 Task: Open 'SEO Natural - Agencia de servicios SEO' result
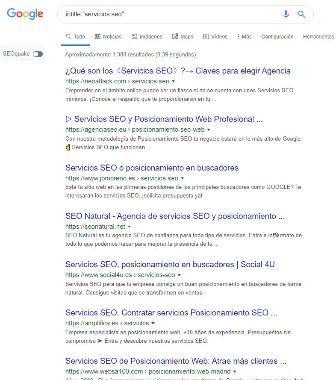[x=175, y=216]
